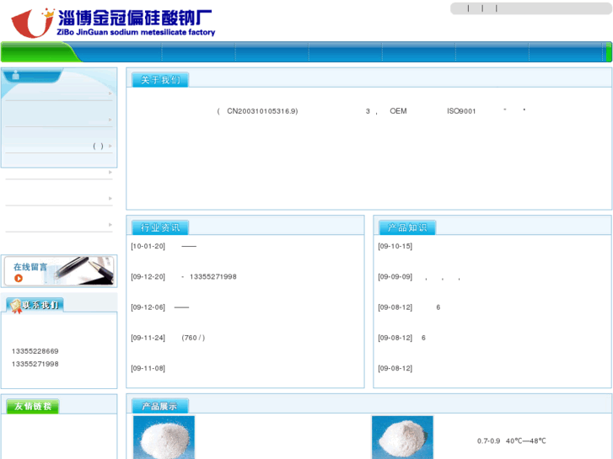Viewport: 613px width, 459px height.
Task: Click the ribbon medal icon beside 联系我们
Action: point(16,306)
